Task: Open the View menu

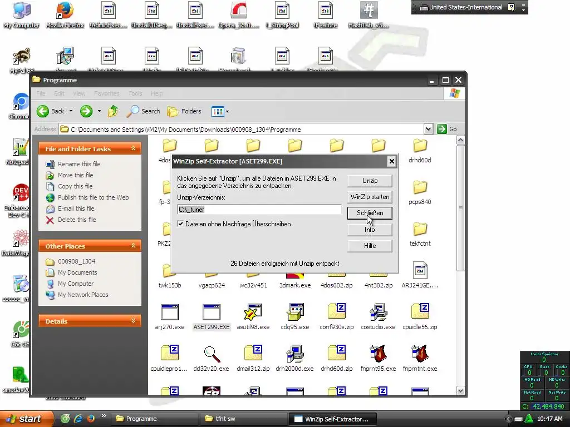Action: pyautogui.click(x=79, y=93)
